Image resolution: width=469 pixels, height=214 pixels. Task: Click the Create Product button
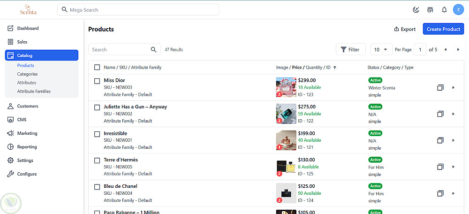coord(443,29)
